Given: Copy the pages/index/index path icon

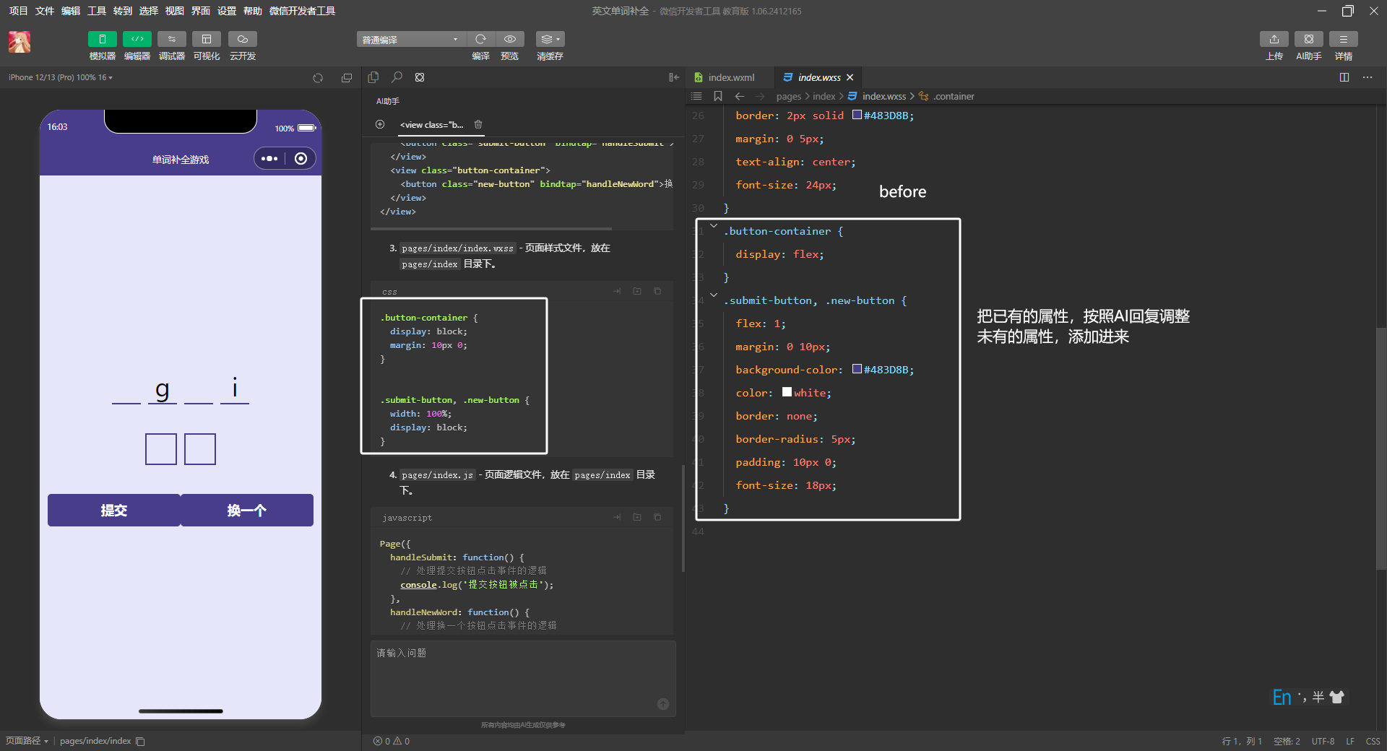Looking at the screenshot, I should (141, 742).
